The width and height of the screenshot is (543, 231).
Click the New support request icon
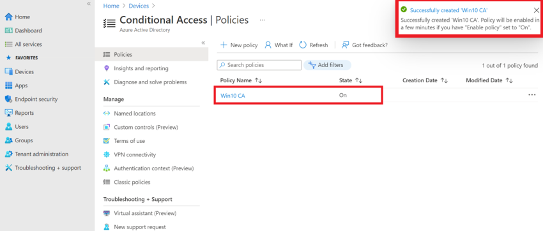point(107,227)
